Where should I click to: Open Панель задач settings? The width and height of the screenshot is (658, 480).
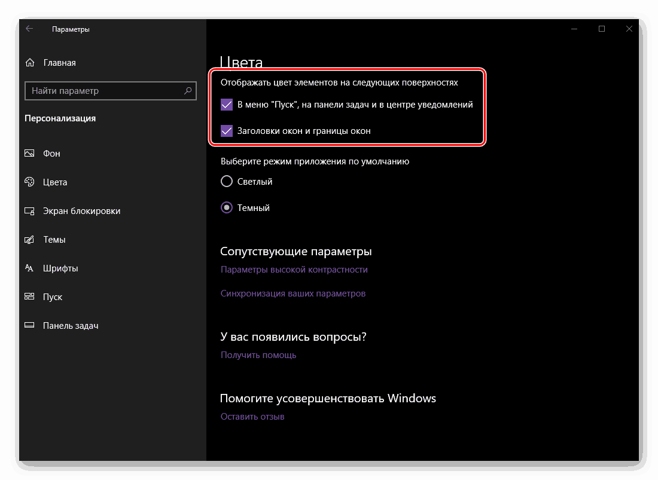(x=71, y=326)
